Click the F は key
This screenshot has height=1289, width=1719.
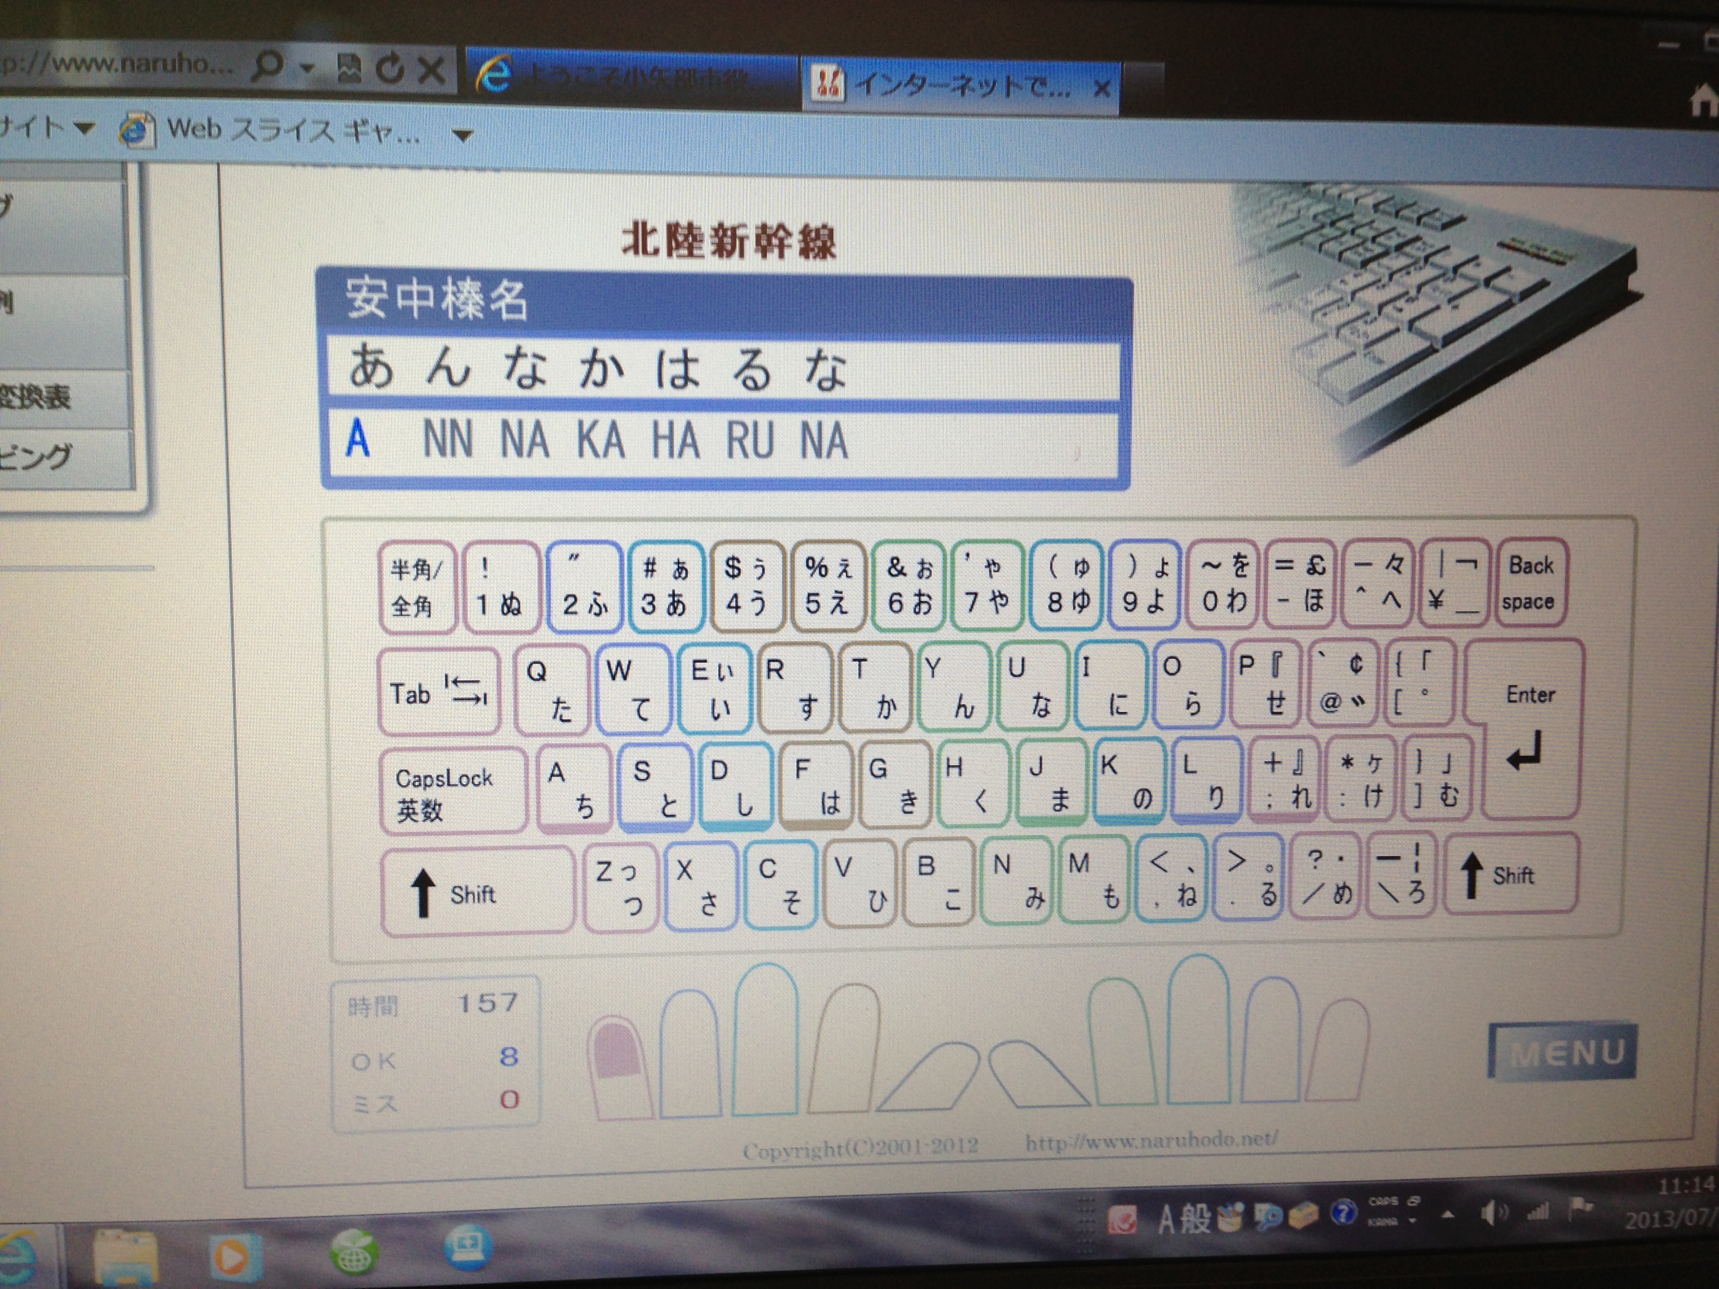816,786
